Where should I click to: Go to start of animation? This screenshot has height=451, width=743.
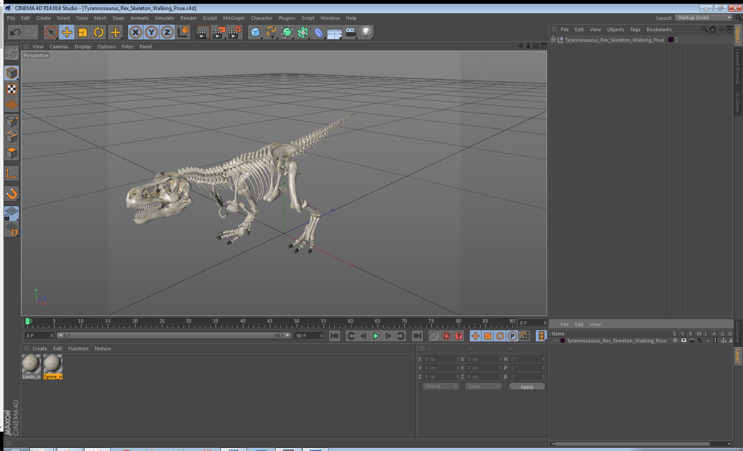point(335,336)
